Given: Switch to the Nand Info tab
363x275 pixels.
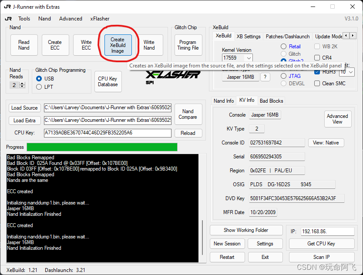Looking at the screenshot, I should tap(224, 101).
